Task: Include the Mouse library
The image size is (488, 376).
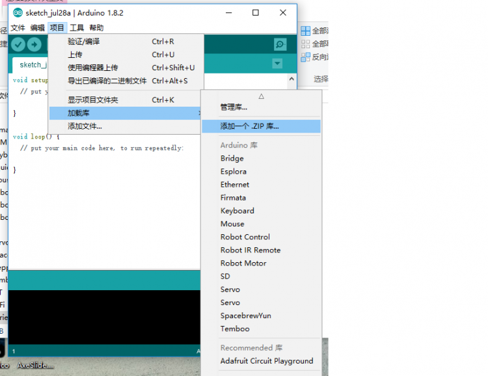Action: (x=261, y=224)
